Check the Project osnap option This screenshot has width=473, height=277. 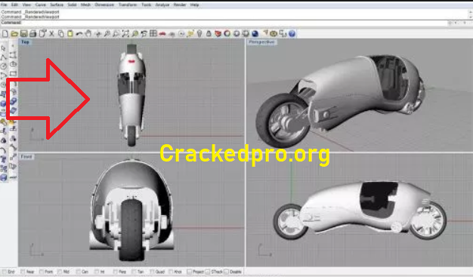[x=189, y=272]
